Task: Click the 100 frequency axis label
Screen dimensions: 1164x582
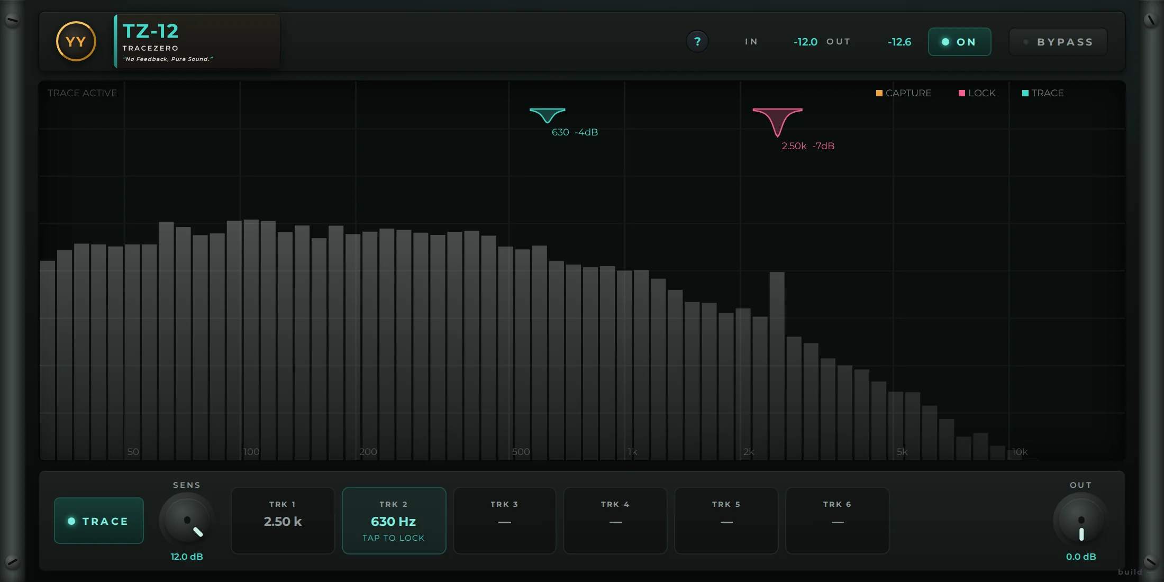Action: (251, 452)
